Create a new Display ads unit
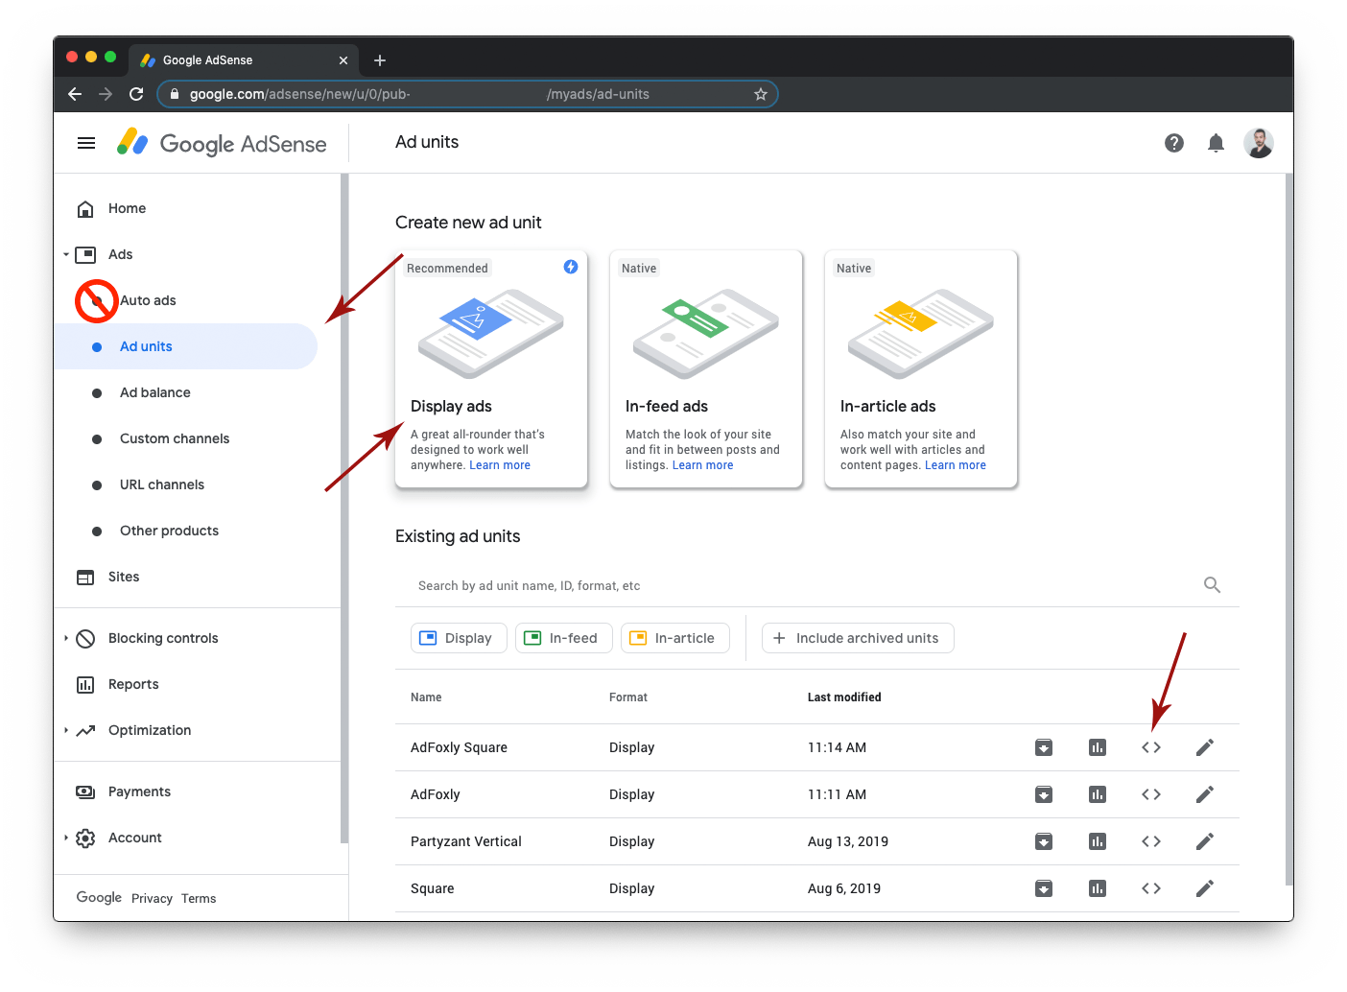Viewport: 1347px width, 992px height. 491,369
